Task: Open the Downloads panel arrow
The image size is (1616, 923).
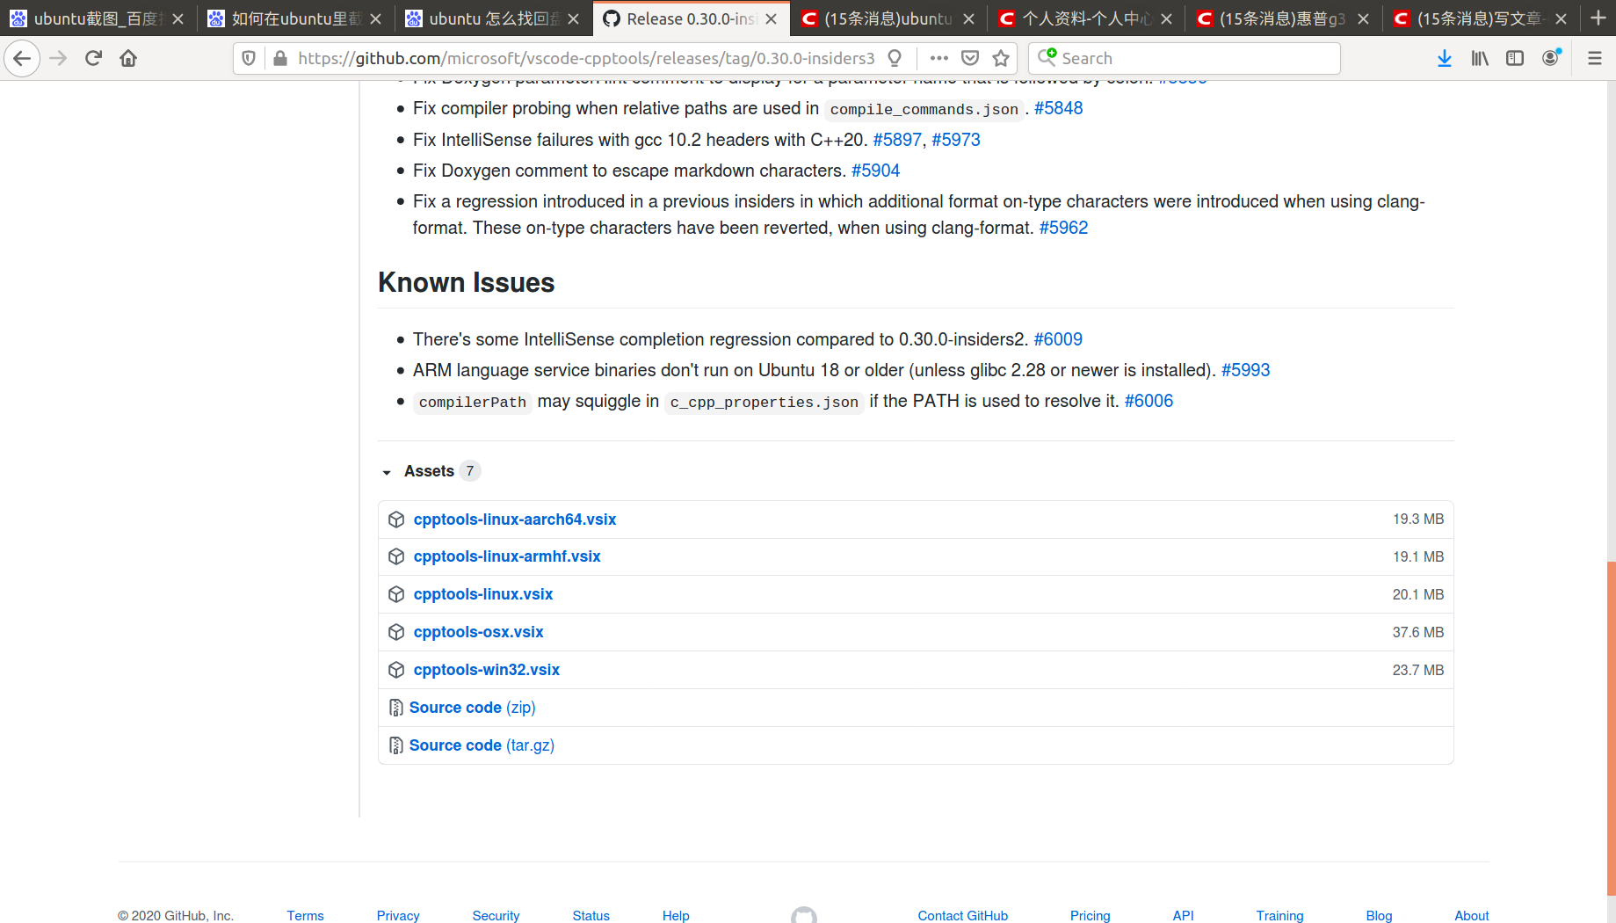Action: point(1445,58)
